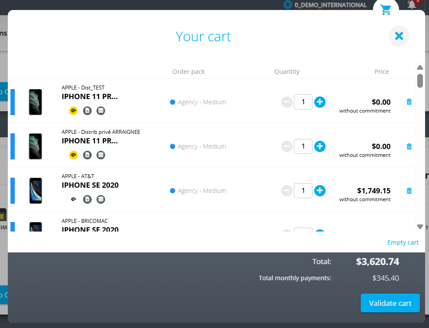Decrease quantity of AT&T iPhone SE 2020
The height and width of the screenshot is (328, 429).
point(287,191)
